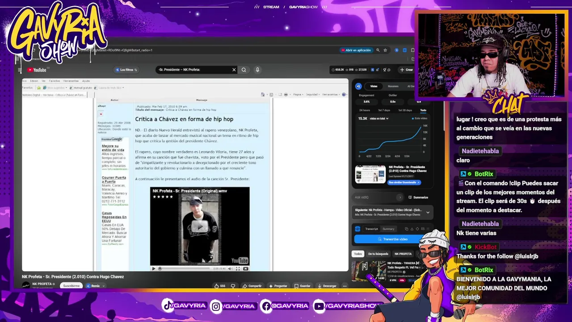
Task: Select the 1st 7 days range
Action: (x=384, y=110)
